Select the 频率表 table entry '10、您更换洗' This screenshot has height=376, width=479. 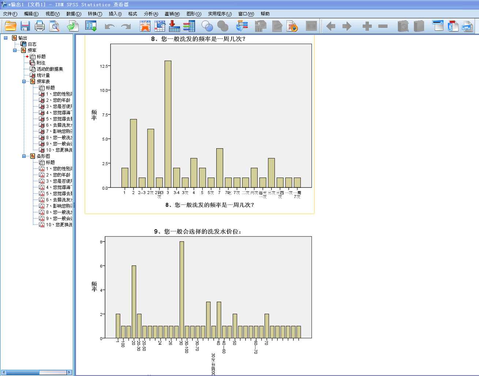click(59, 150)
